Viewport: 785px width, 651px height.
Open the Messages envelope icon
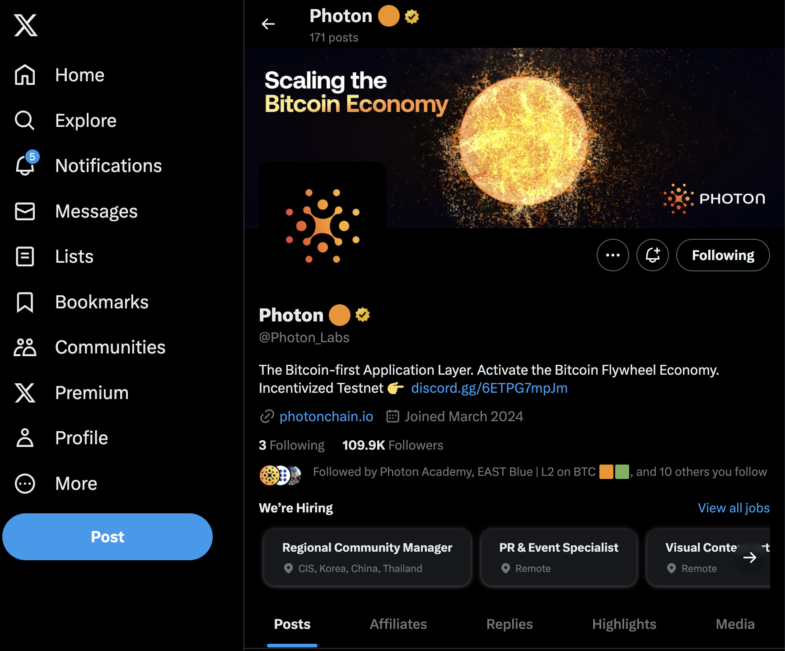25,211
